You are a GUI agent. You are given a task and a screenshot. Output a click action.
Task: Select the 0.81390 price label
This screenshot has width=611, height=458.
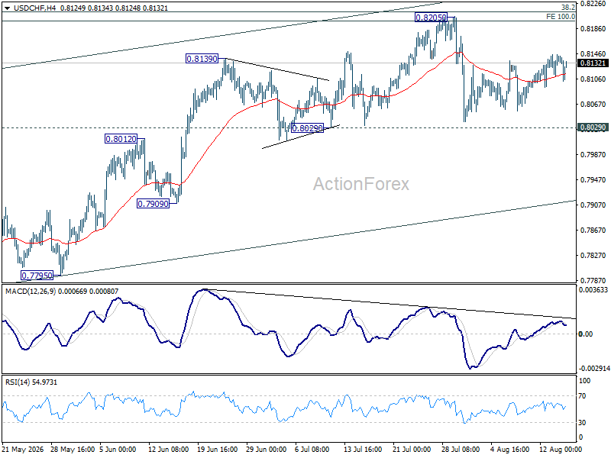coord(202,59)
